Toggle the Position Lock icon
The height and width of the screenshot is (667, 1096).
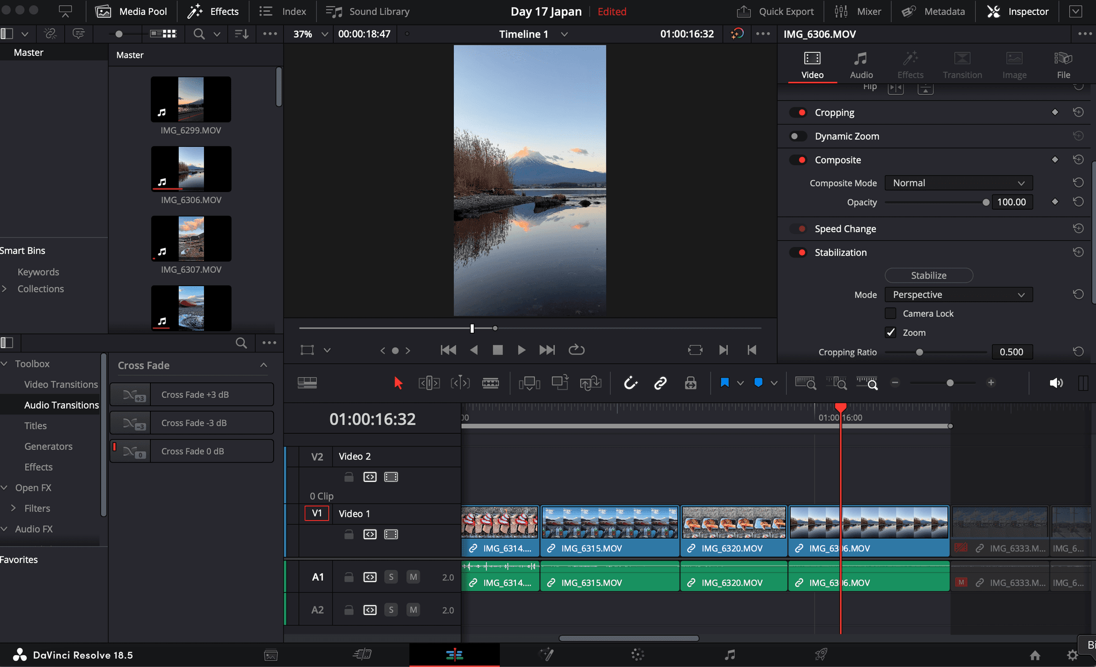tap(690, 383)
